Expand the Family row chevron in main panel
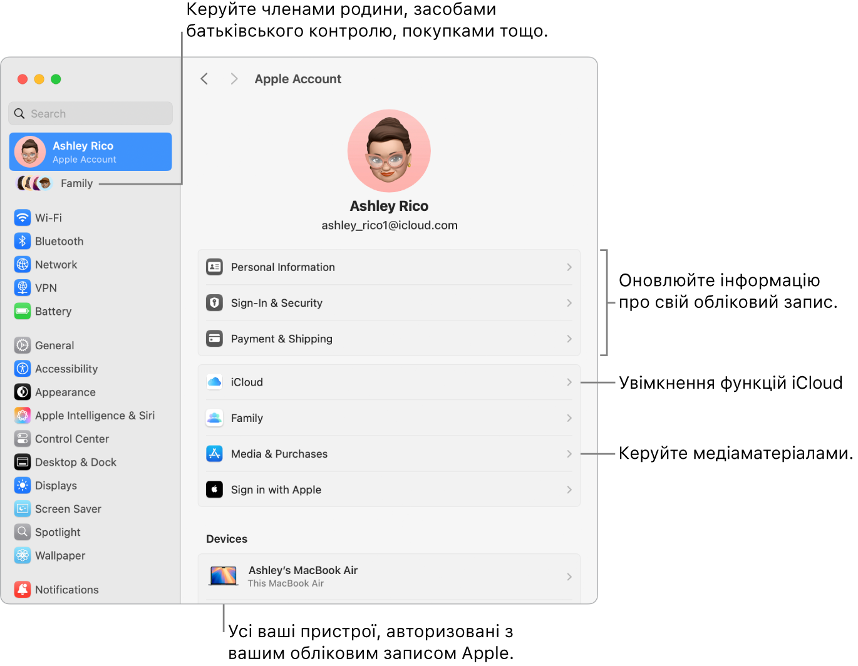The height and width of the screenshot is (666, 858). click(569, 418)
